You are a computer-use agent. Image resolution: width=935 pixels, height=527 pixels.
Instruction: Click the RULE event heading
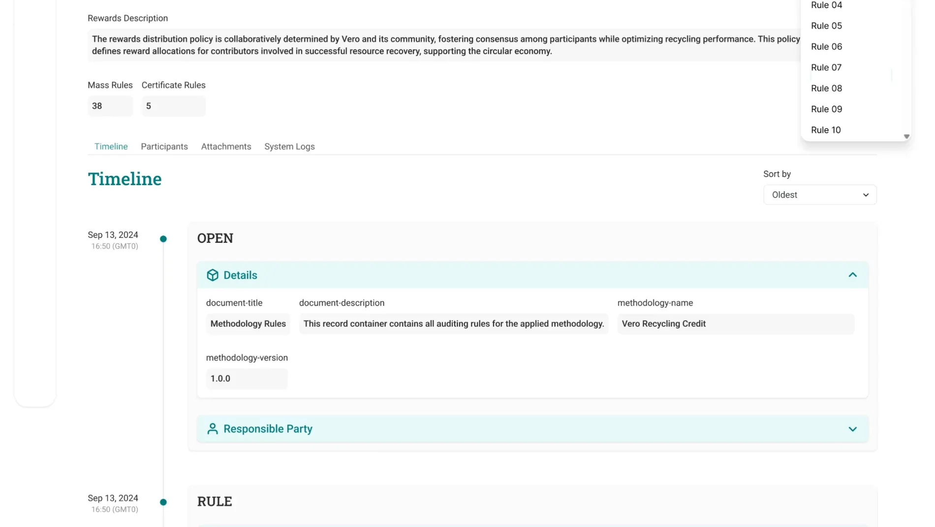(215, 501)
